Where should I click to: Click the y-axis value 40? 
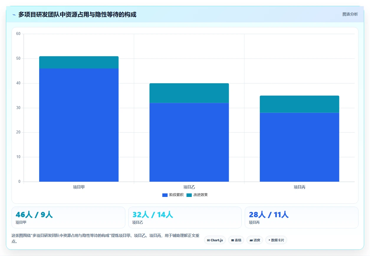(x=18, y=83)
